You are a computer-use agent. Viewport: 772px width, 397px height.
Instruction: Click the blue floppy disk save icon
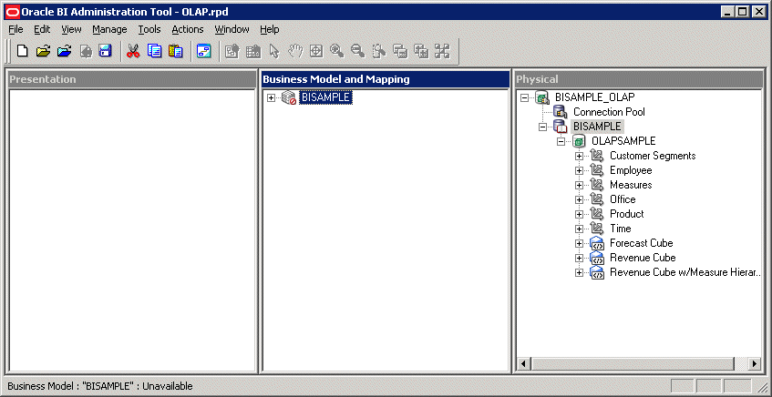click(106, 51)
